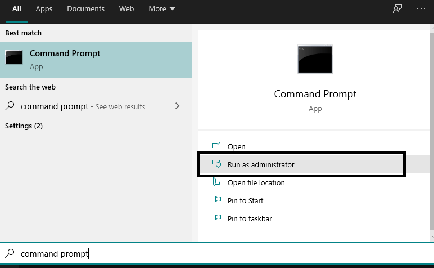Click the Pin to taskbar pin icon
This screenshot has width=434, height=268.
pos(216,217)
